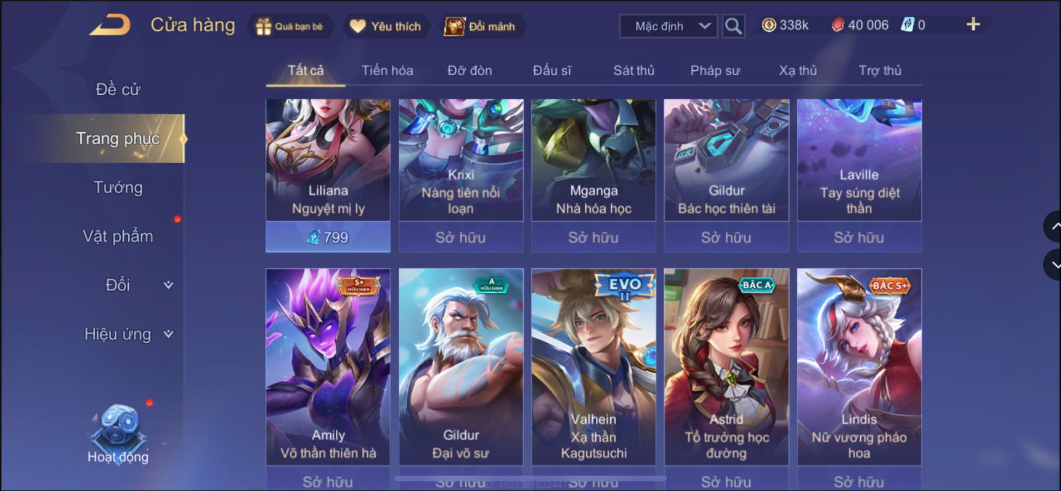Switch to the Pháp sư tab
Image resolution: width=1061 pixels, height=491 pixels.
point(715,71)
